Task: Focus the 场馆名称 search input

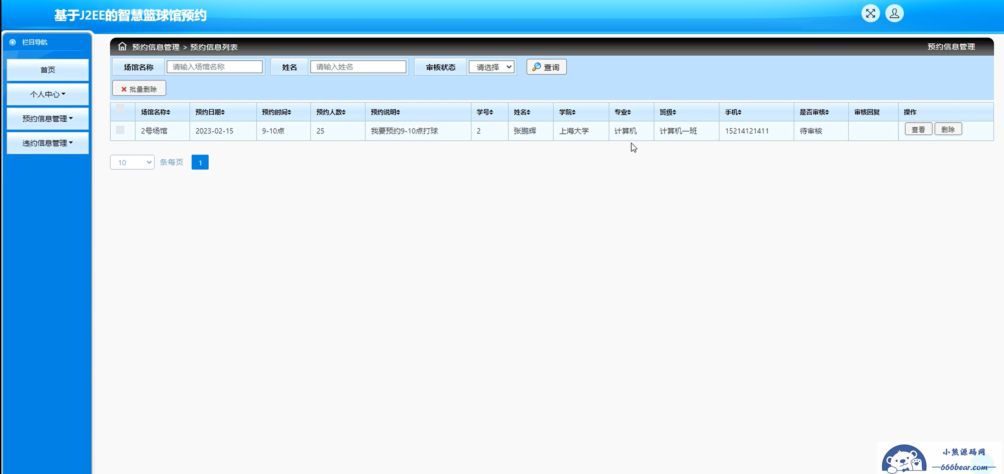Action: (214, 67)
